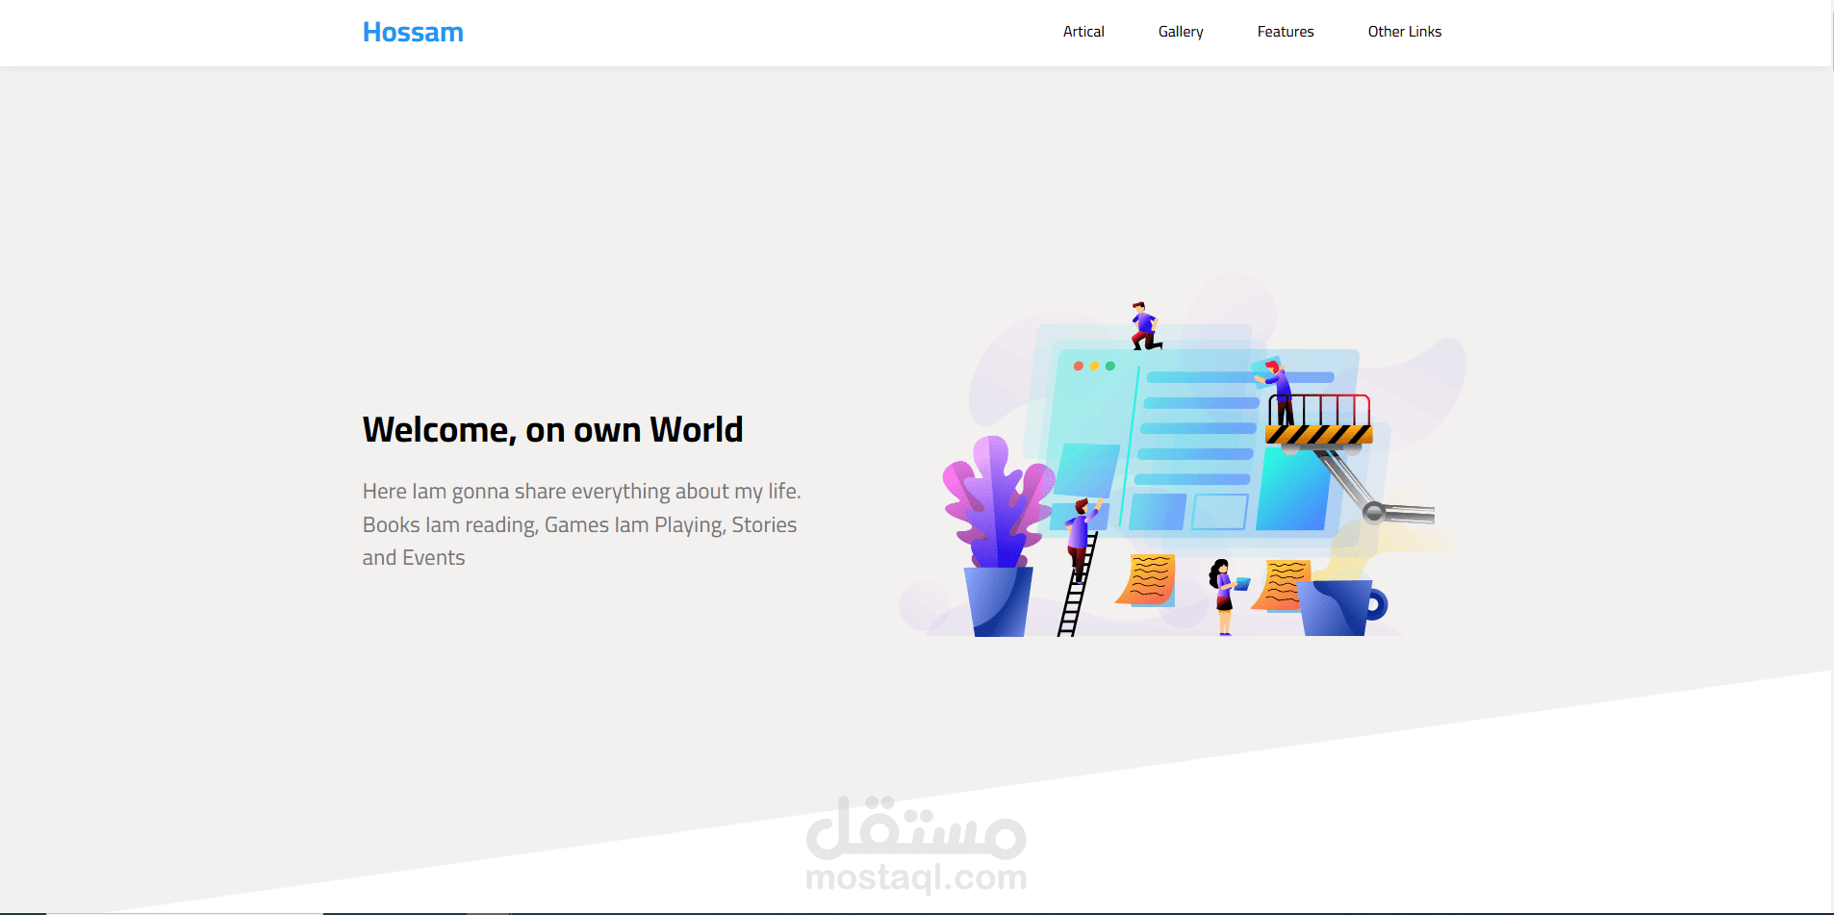This screenshot has height=915, width=1834.
Task: Click the intro paragraph "Here Iam gonna share"
Action: coord(581,524)
